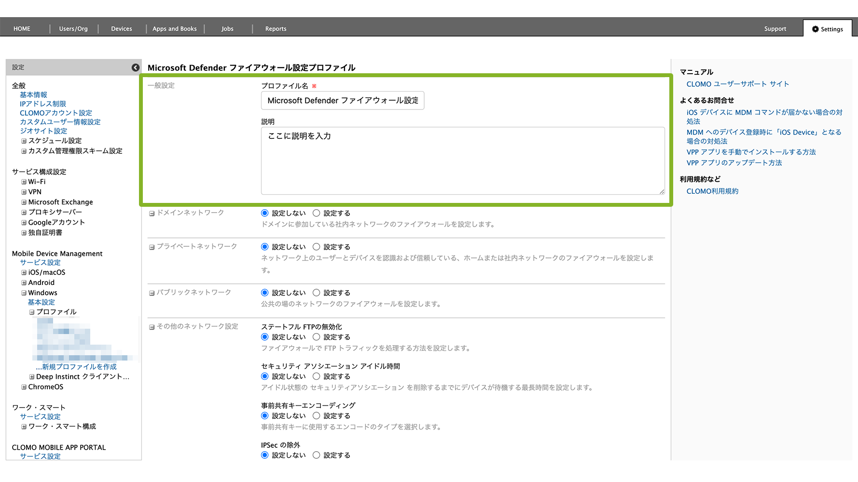
Task: Collapse the パブリックネットワーク section icon
Action: (x=152, y=293)
